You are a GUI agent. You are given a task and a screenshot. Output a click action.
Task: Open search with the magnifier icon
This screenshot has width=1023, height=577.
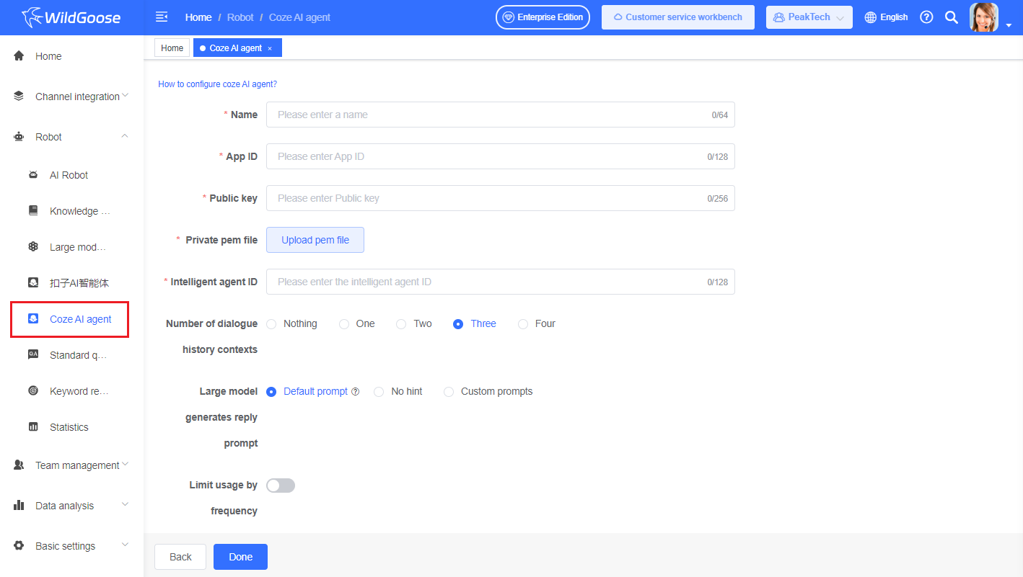[952, 17]
